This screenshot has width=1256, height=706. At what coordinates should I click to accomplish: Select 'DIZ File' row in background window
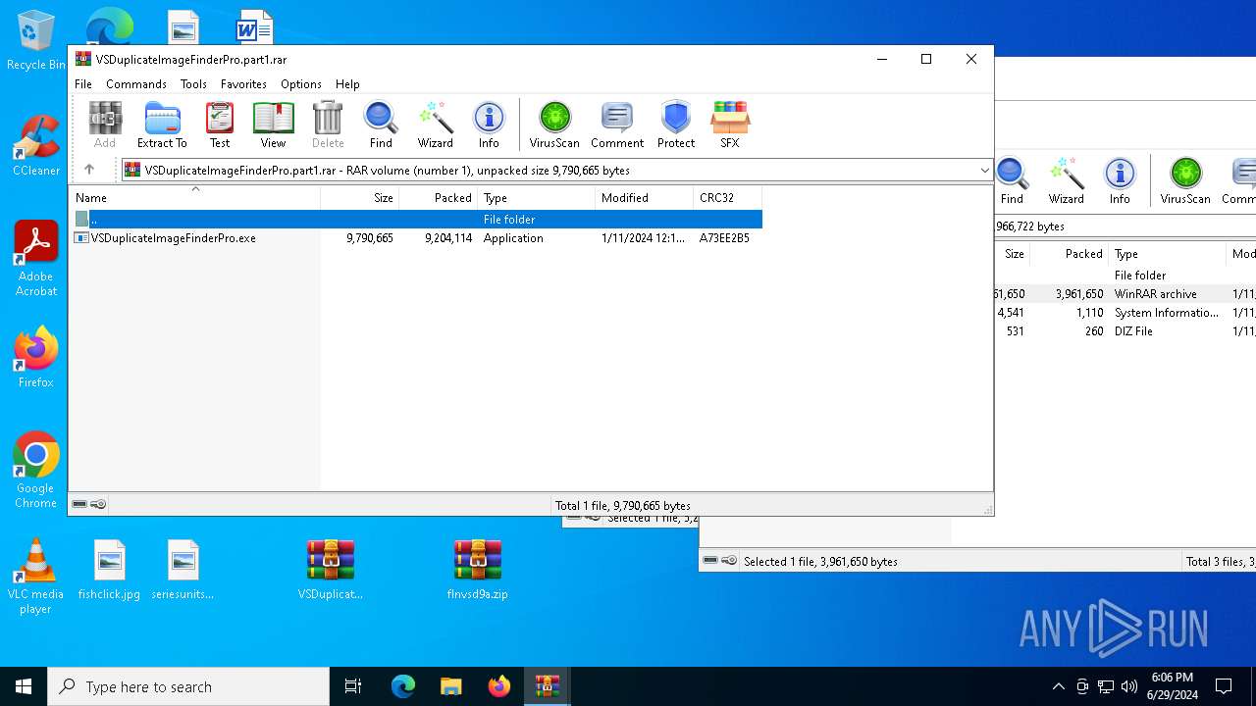coord(1125,331)
